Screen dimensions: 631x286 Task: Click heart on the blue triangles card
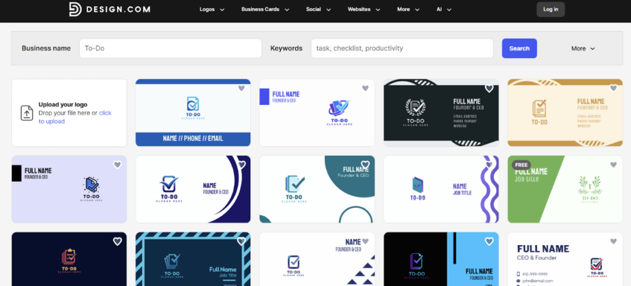tap(365, 242)
